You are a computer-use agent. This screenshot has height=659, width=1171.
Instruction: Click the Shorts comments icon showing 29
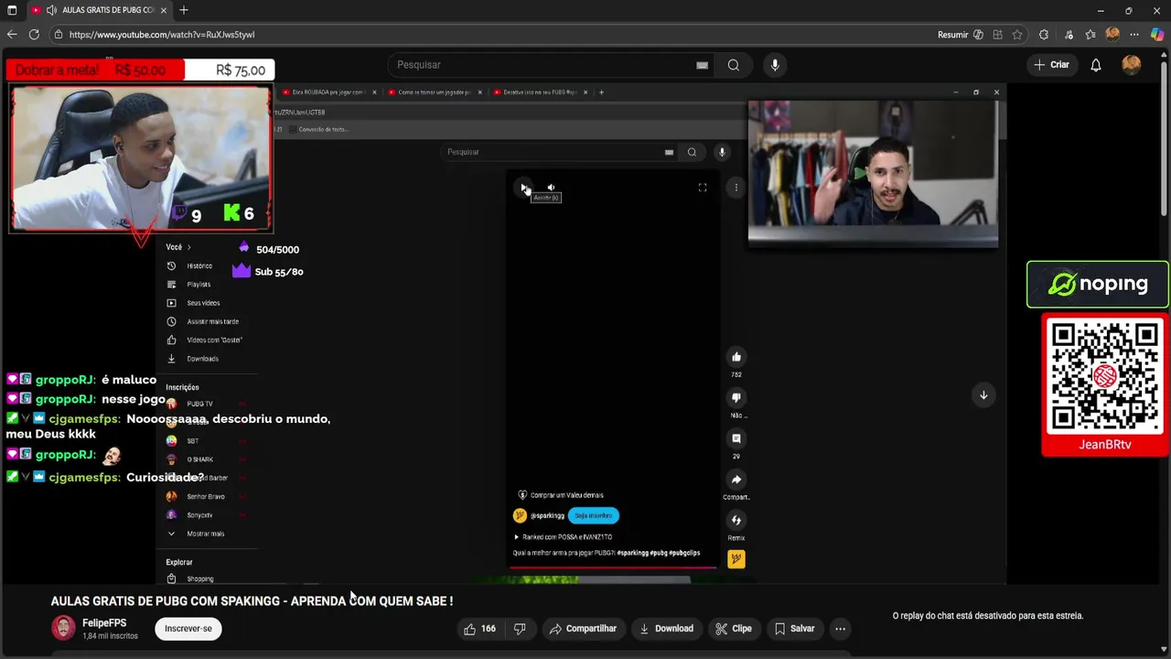click(736, 438)
